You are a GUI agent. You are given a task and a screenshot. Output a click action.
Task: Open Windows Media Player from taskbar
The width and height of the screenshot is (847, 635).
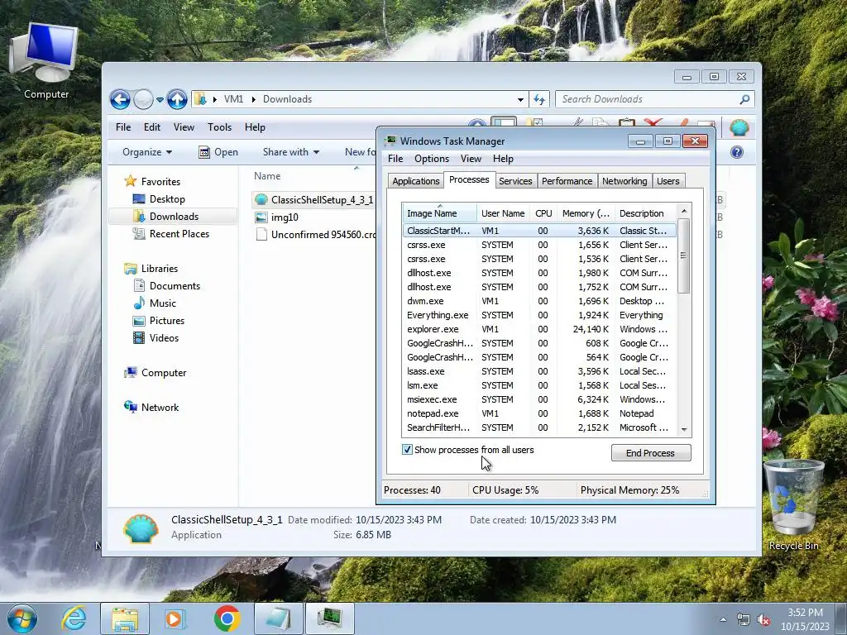pos(175,618)
